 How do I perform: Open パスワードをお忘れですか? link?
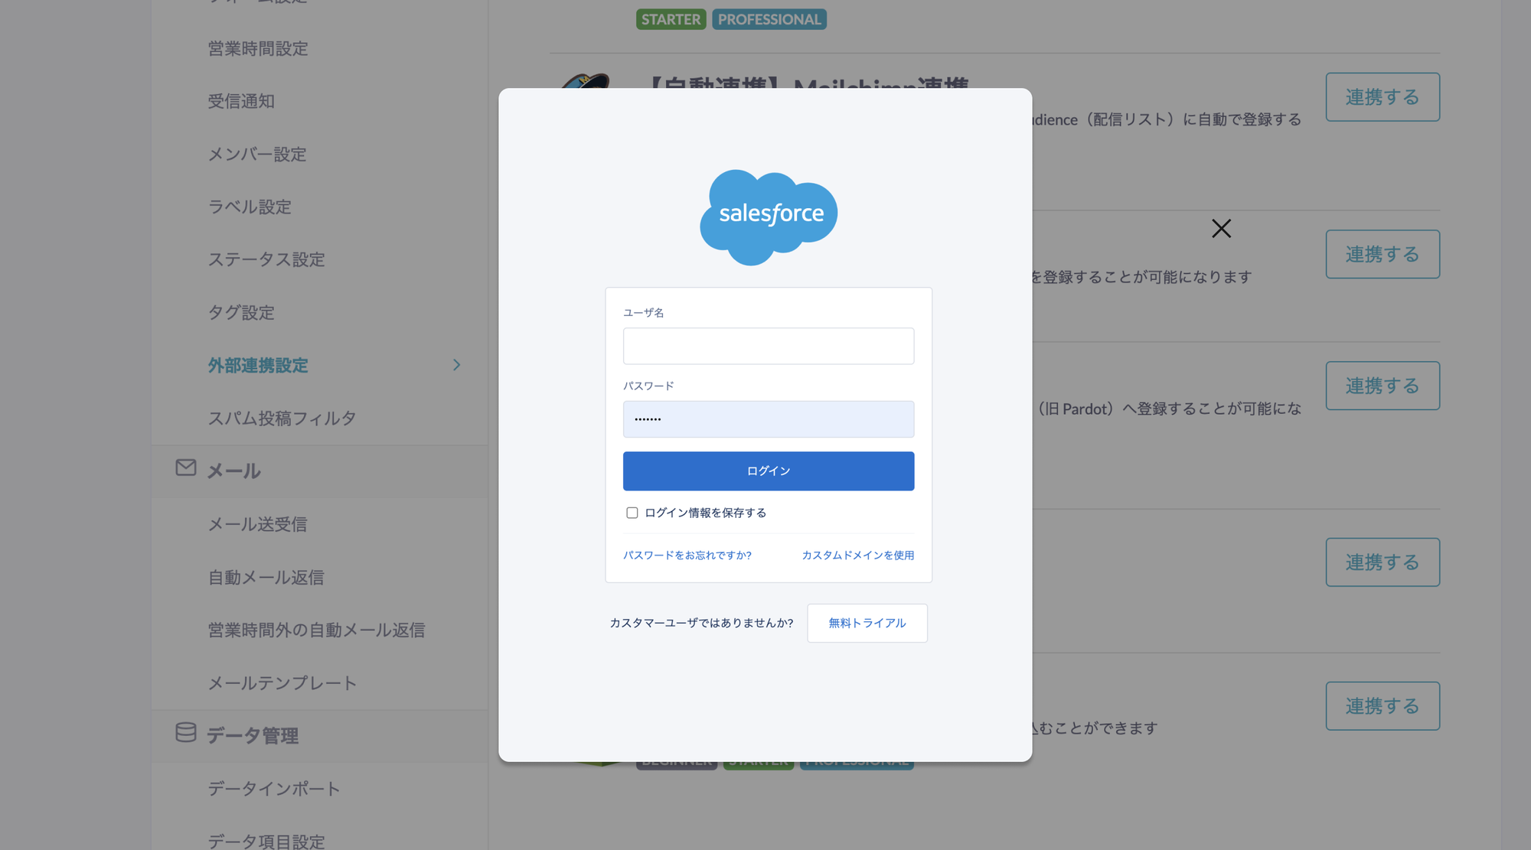[687, 555]
